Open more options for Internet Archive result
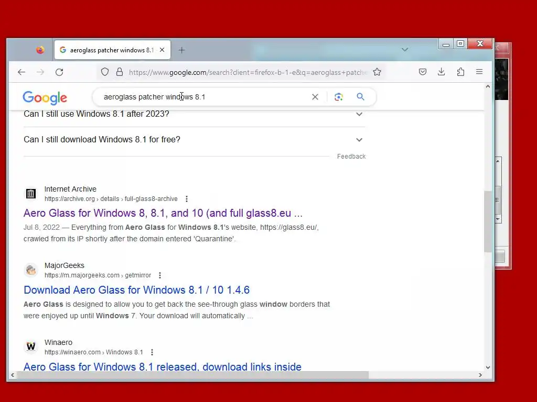Screen dimensions: 537x402 [x=186, y=199]
